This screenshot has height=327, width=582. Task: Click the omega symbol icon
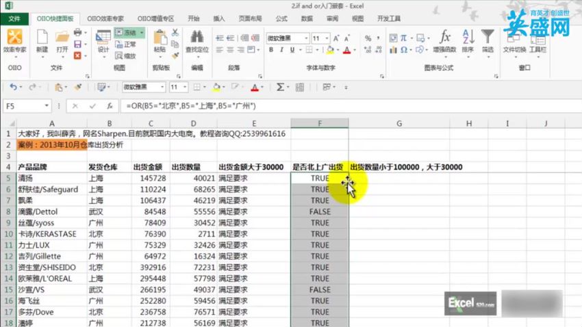click(404, 50)
